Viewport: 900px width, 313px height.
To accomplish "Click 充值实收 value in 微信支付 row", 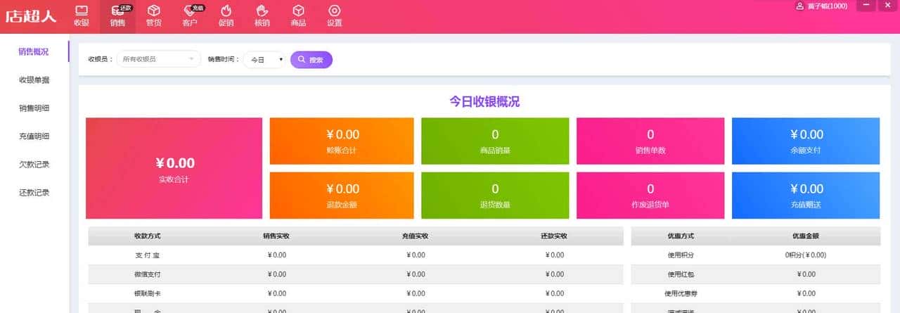I will pyautogui.click(x=416, y=274).
